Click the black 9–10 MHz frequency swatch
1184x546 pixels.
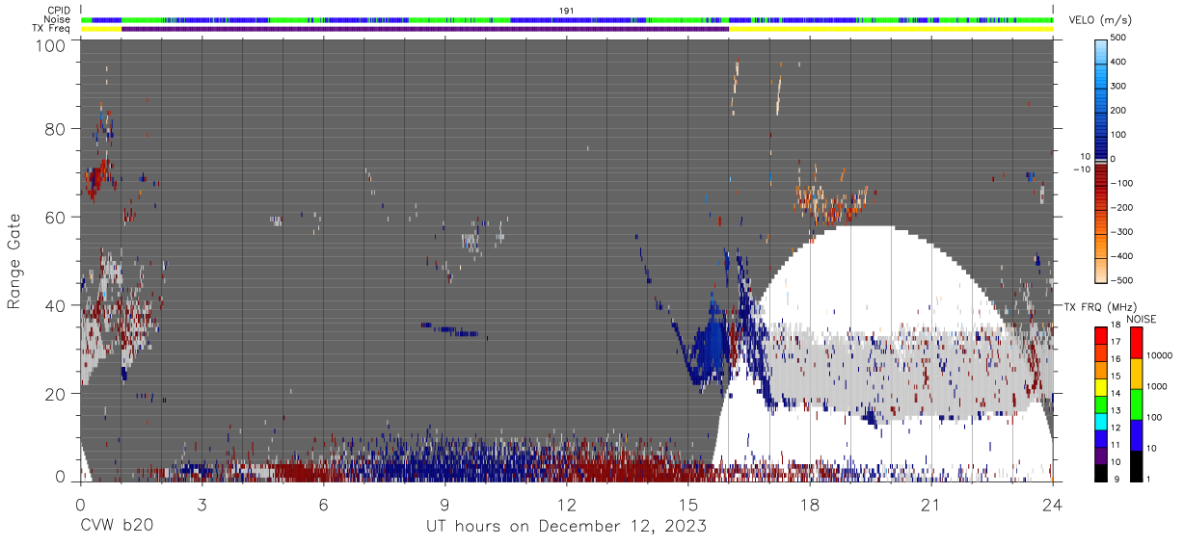[1101, 471]
